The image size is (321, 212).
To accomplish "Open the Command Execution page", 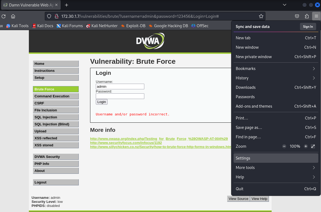I will [56, 96].
